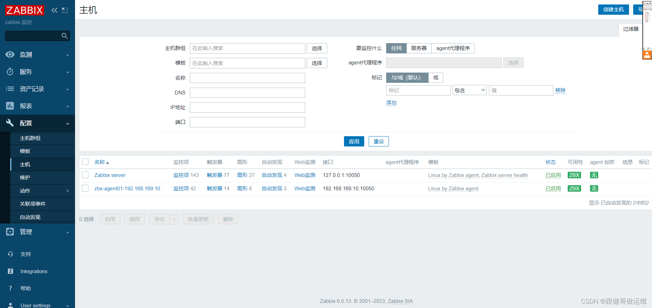
Task: Click encryption 无 badge for Zabbix server
Action: tap(594, 175)
